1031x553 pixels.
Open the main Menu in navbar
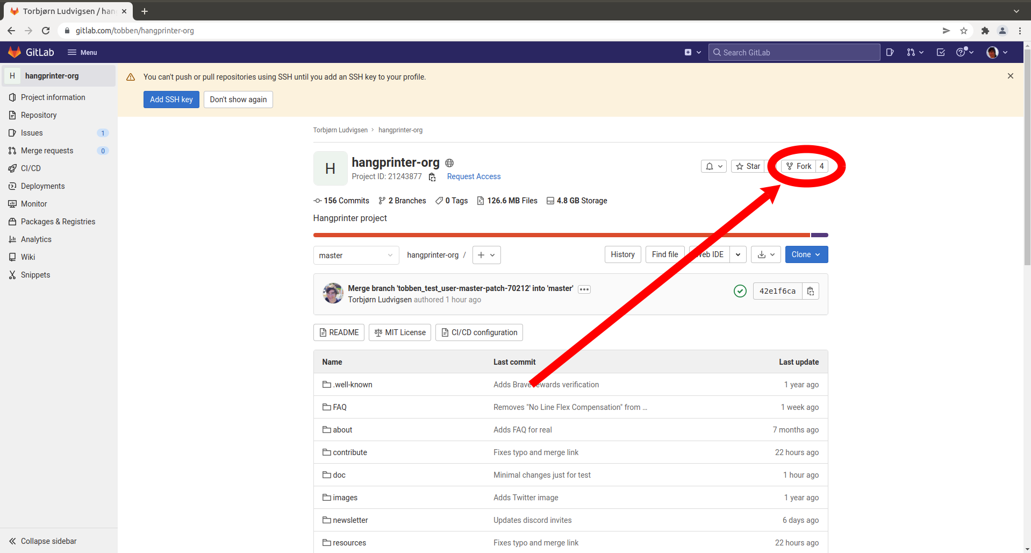[x=82, y=52]
